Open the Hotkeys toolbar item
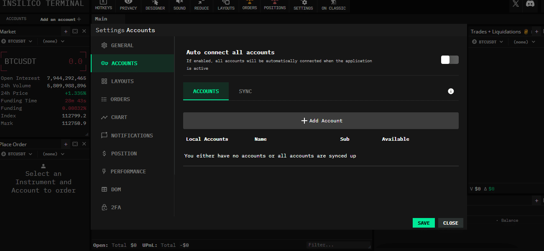This screenshot has width=544, height=251. pyautogui.click(x=103, y=5)
